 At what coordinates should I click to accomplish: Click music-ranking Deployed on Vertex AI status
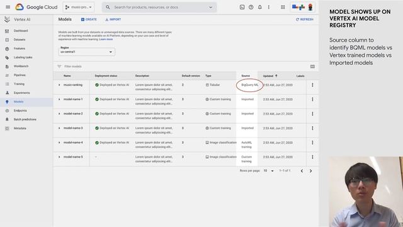tap(112, 85)
